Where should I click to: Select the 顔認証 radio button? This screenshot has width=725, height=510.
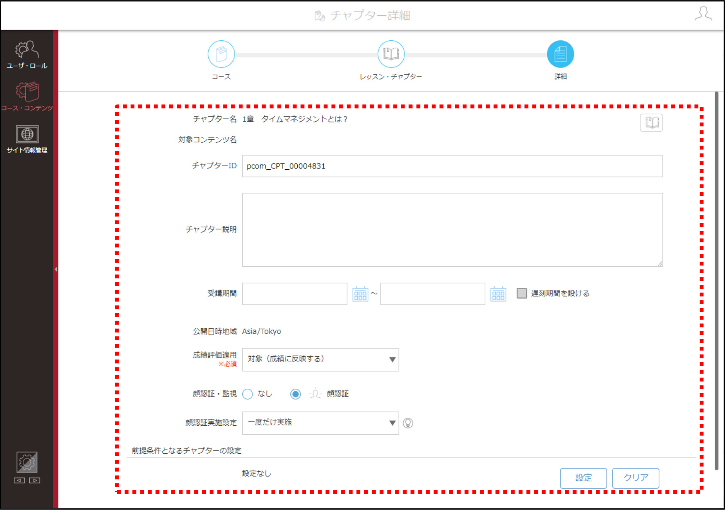295,394
